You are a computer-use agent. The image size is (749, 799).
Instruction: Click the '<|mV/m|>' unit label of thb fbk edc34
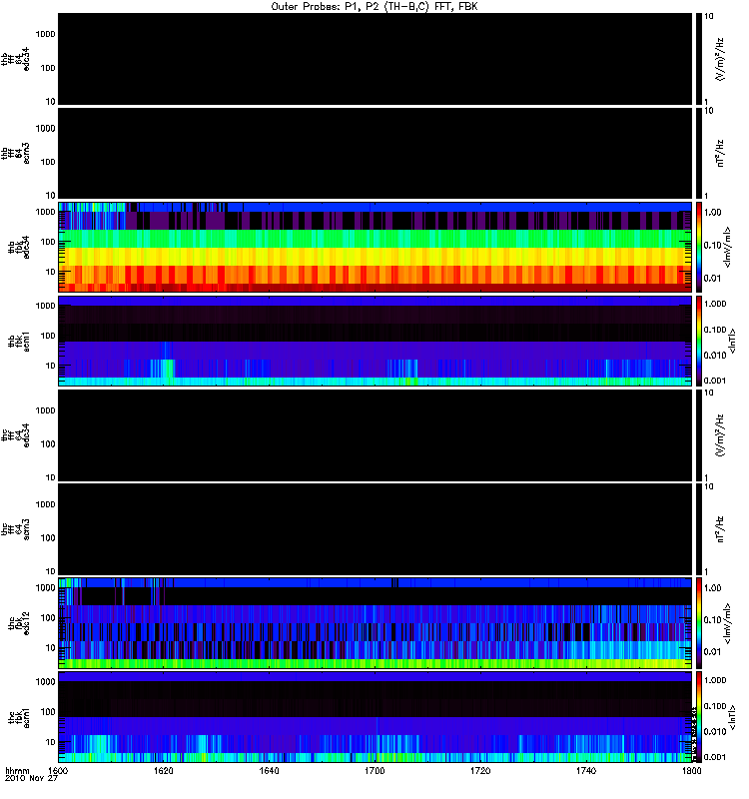727,247
